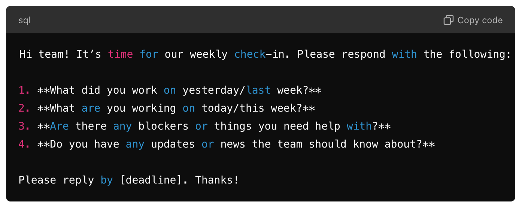Click the copy clipboard icon
Screen dimensions: 522x206
(x=449, y=20)
